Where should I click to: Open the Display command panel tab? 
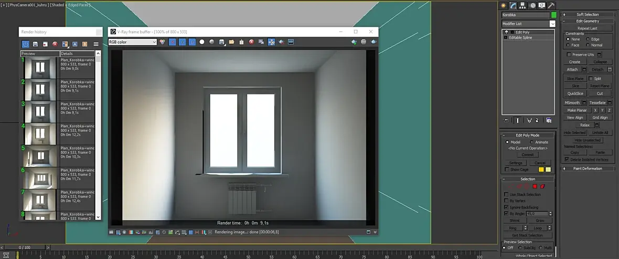tap(542, 6)
